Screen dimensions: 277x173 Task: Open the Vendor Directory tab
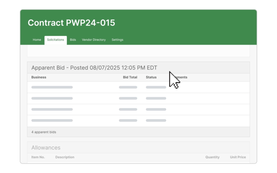94,40
